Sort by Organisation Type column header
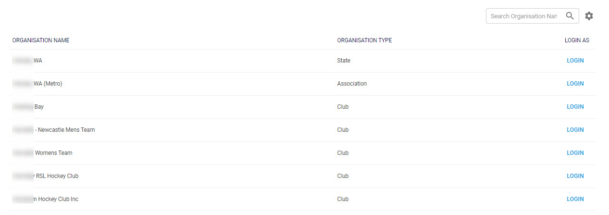The height and width of the screenshot is (215, 609). 364,40
